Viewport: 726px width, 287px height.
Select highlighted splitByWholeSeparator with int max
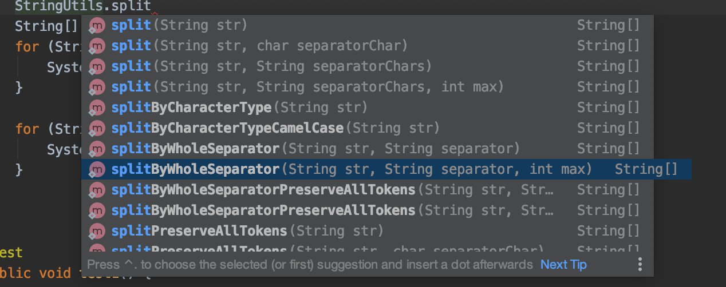tap(352, 169)
